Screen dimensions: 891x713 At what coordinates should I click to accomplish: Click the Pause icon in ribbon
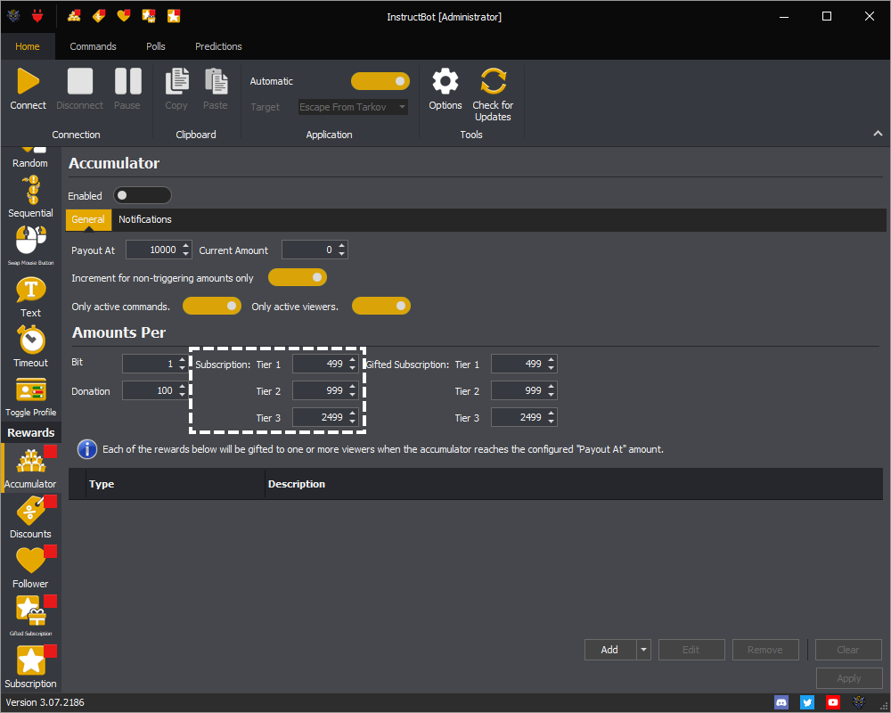click(x=127, y=81)
